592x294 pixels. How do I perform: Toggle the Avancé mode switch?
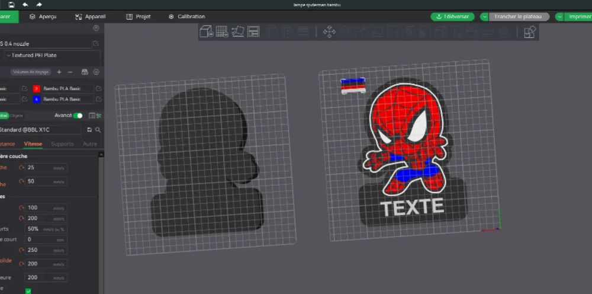tap(78, 116)
